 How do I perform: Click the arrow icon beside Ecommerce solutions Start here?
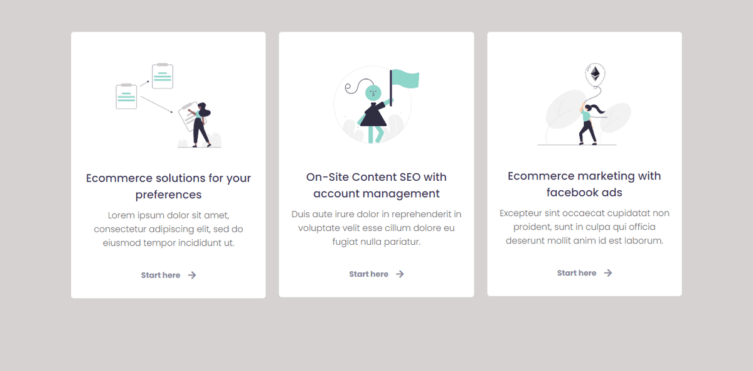point(192,275)
